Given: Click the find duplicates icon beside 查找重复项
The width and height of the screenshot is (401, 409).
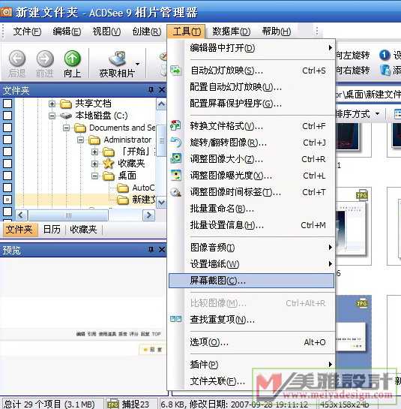Looking at the screenshot, I should pyautogui.click(x=175, y=319).
